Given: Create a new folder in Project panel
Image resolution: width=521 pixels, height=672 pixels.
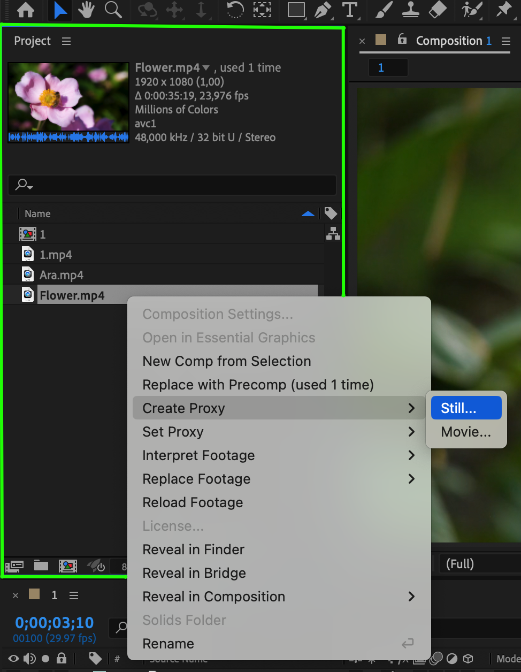Looking at the screenshot, I should [41, 566].
